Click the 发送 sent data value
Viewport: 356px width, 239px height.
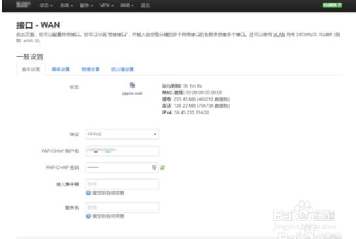(202, 106)
